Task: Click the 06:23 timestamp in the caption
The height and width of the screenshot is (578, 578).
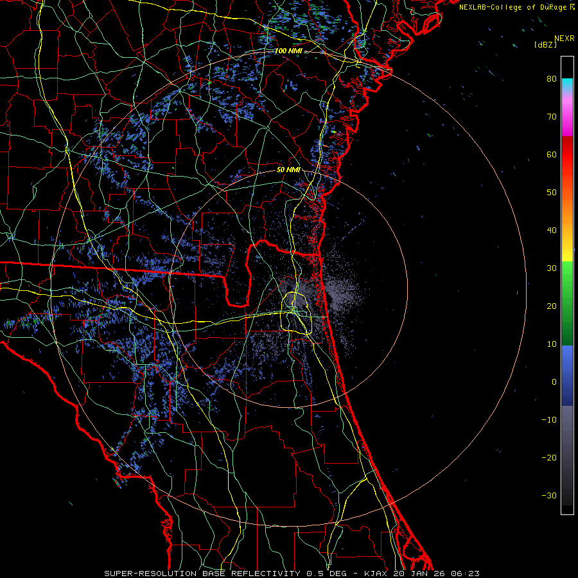Action: (465, 574)
